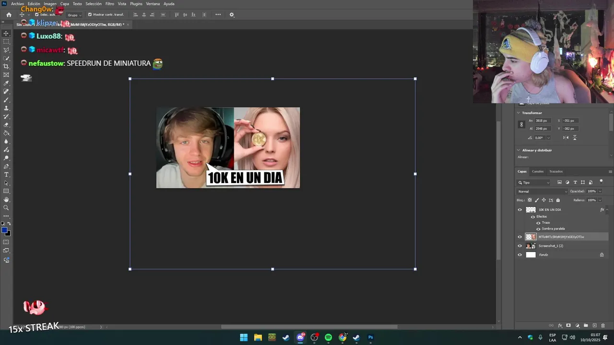Swap foreground and background colors
This screenshot has width=614, height=345.
click(9, 224)
